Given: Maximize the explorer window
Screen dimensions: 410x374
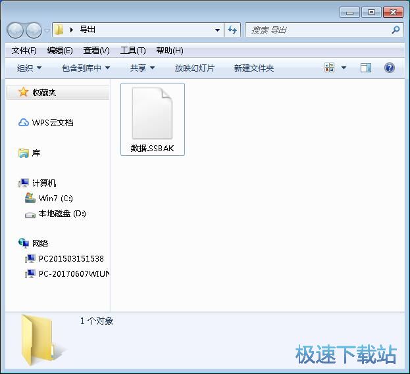Looking at the screenshot, I should click(x=371, y=12).
